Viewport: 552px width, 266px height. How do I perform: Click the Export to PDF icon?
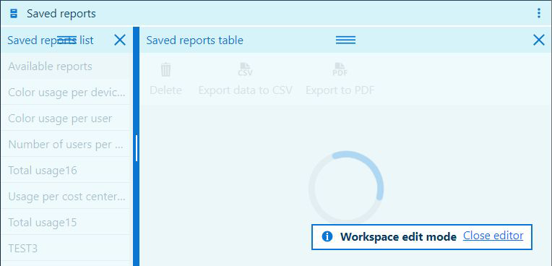(x=340, y=69)
